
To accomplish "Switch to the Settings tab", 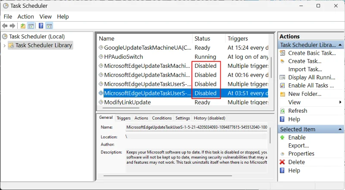I will tap(182, 118).
